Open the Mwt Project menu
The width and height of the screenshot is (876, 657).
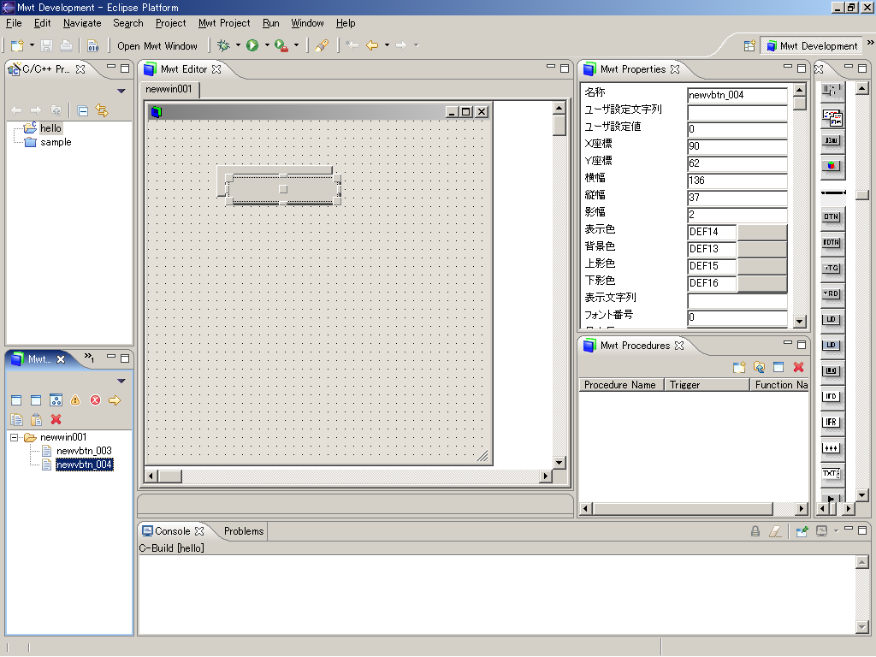224,23
